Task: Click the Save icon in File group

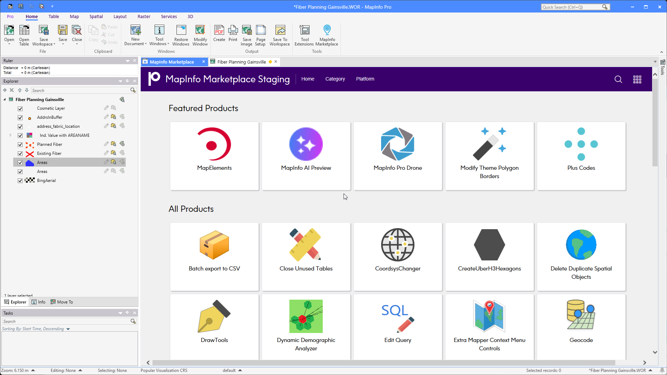Action: coord(63,31)
